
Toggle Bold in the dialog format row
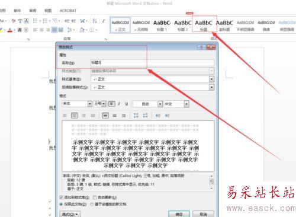(112, 104)
